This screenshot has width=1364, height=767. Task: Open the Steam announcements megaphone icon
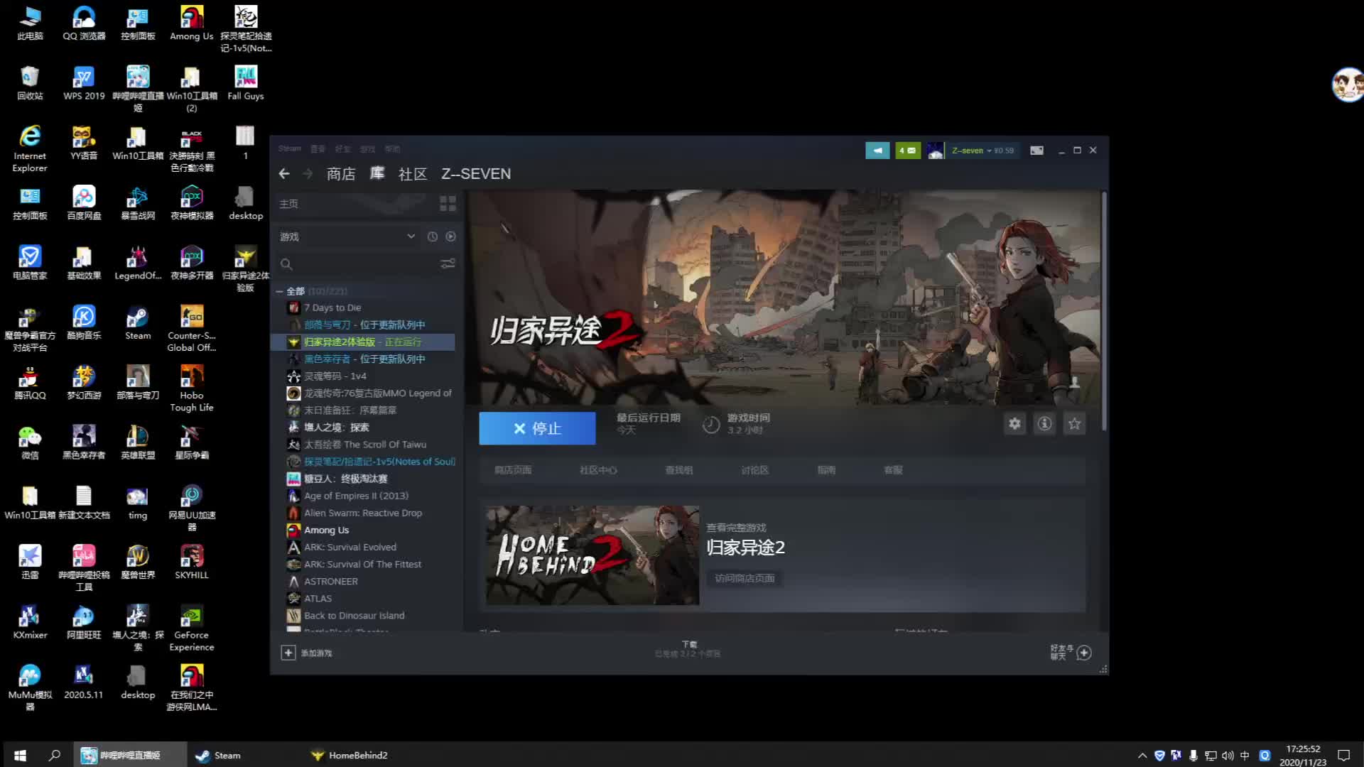877,151
